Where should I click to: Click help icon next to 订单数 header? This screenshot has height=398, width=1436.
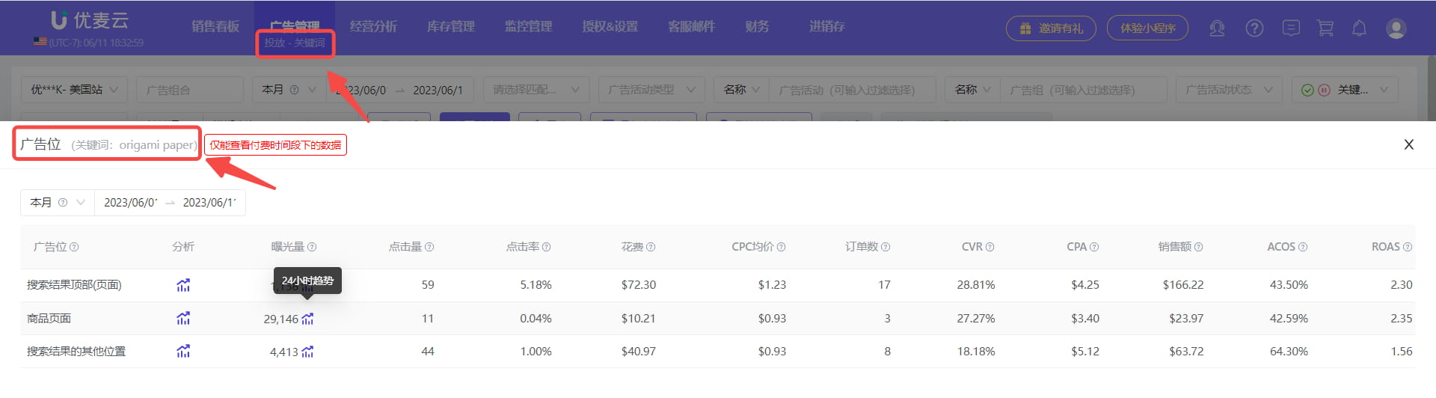[x=886, y=247]
